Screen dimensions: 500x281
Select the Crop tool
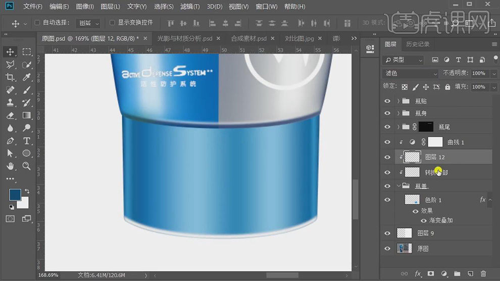pos(10,77)
